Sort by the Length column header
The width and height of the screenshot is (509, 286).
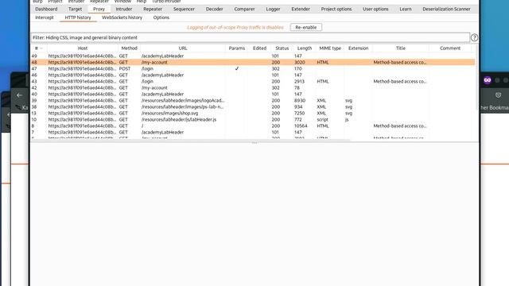[x=305, y=48]
